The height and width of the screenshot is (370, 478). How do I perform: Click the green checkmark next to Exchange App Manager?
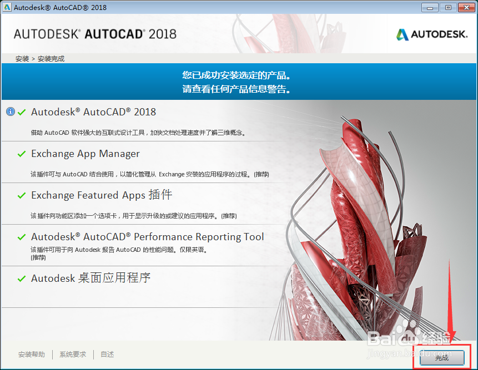coord(22,154)
